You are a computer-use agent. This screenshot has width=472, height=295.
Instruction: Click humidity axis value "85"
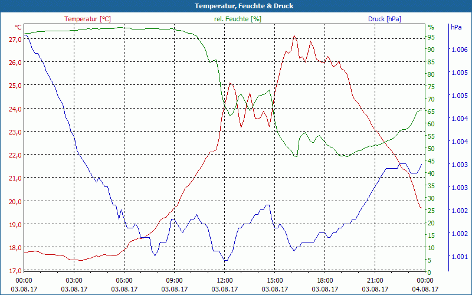[431, 62]
